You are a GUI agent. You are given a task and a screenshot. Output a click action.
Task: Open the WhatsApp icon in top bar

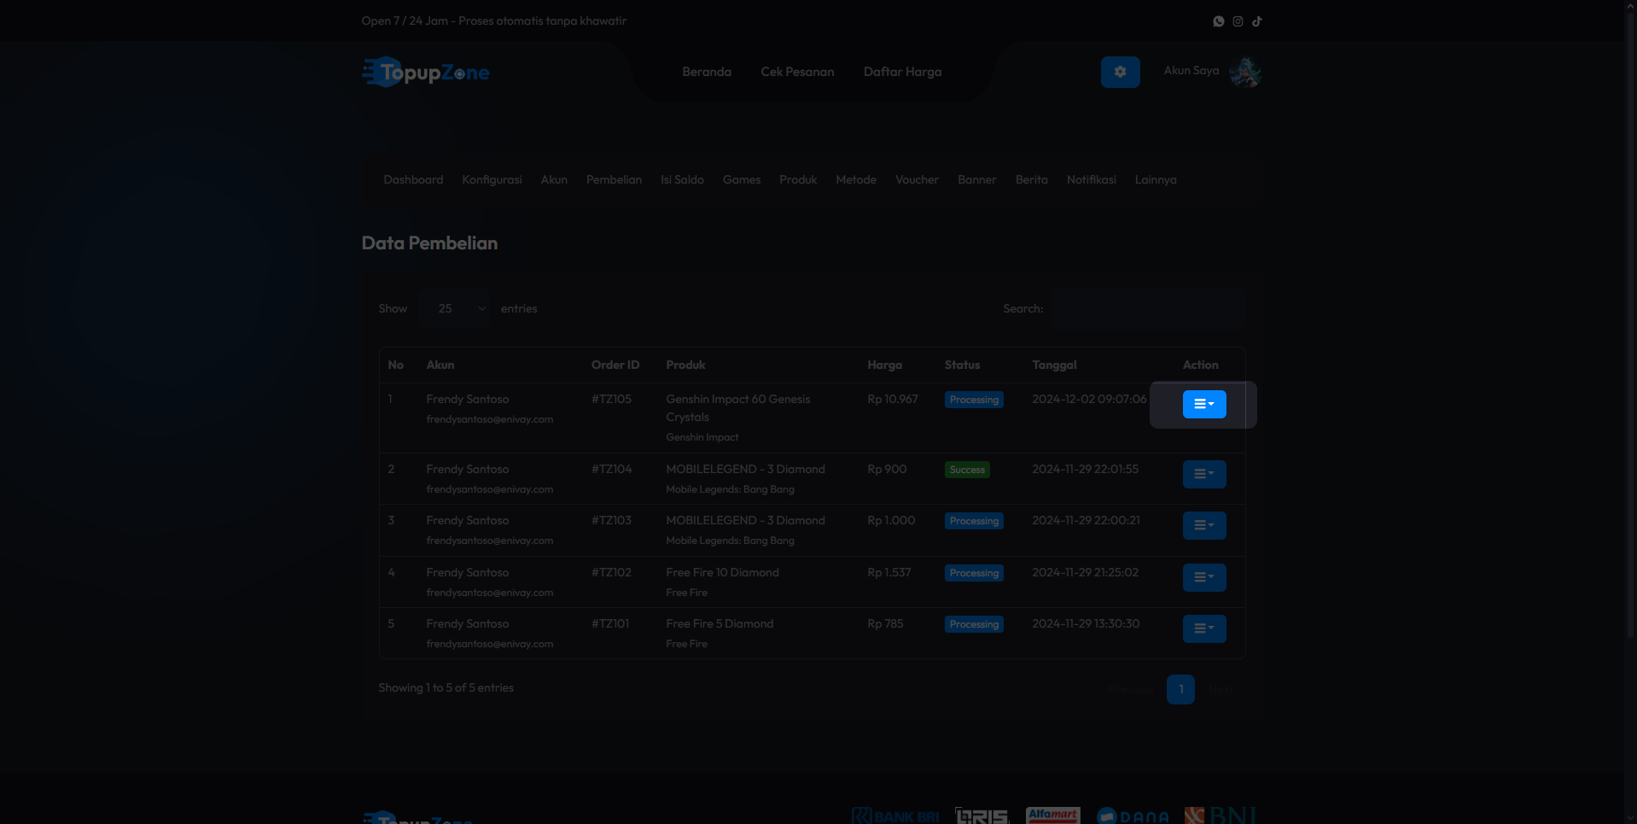tap(1219, 21)
